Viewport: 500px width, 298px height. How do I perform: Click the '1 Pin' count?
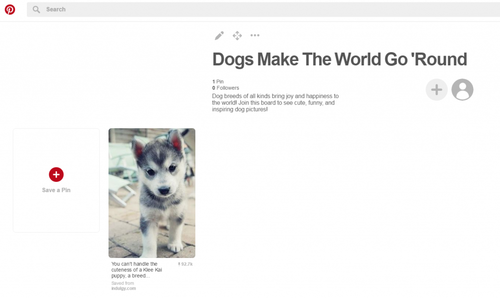pos(218,81)
